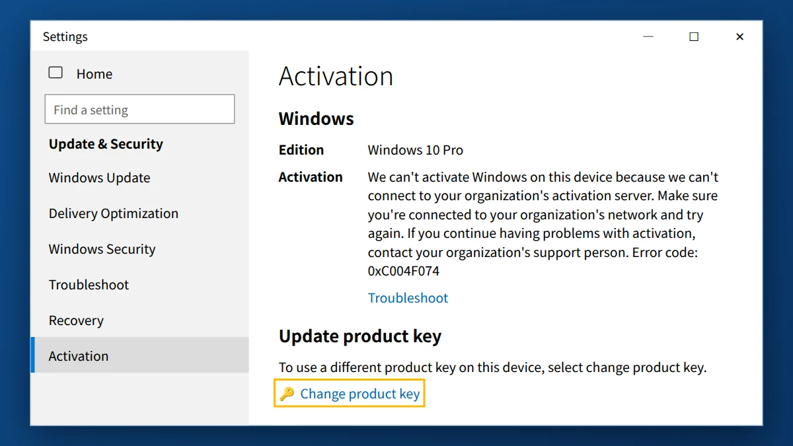Click the Update & Security heading
The height and width of the screenshot is (446, 793).
tap(106, 144)
